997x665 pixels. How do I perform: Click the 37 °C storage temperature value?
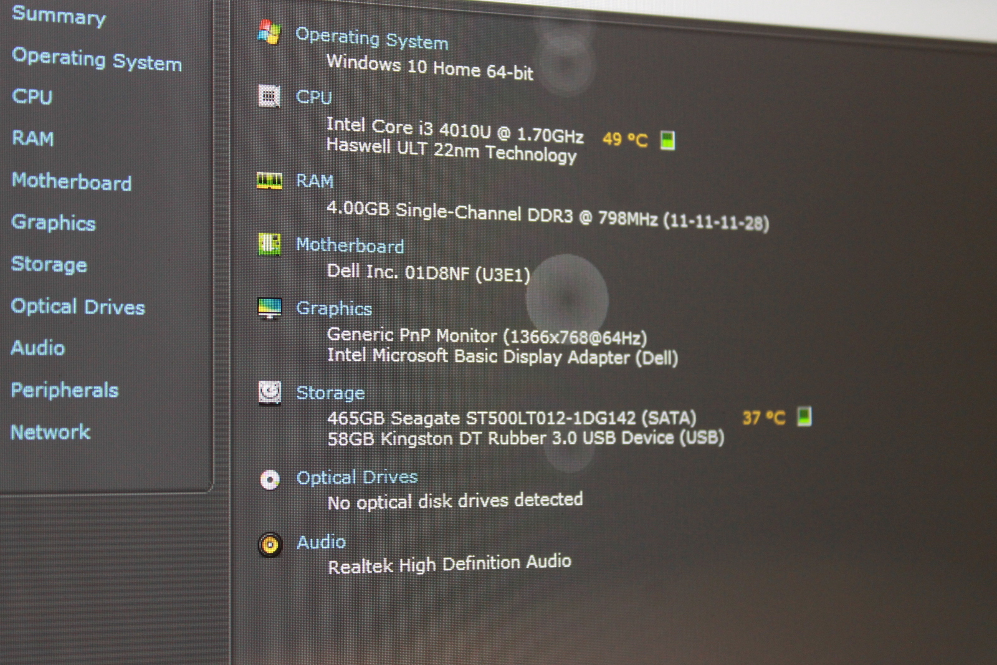click(x=764, y=418)
